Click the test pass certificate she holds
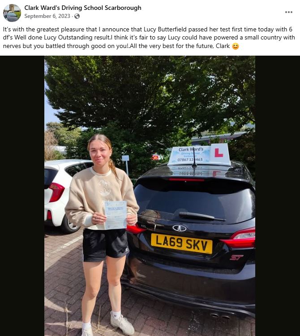The height and width of the screenshot is (336, 300). coord(116,215)
